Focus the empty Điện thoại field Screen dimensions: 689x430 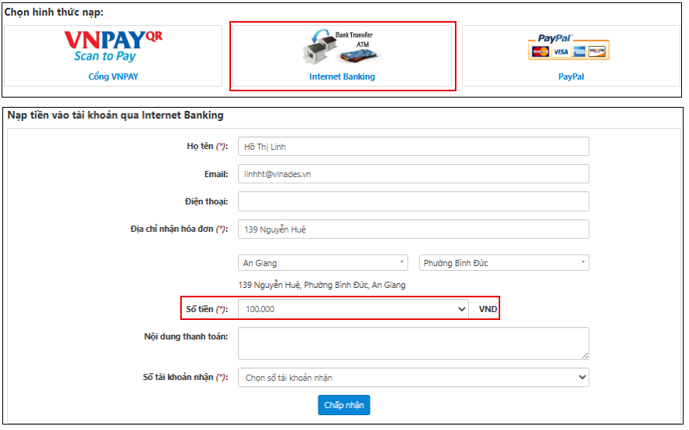tap(414, 201)
